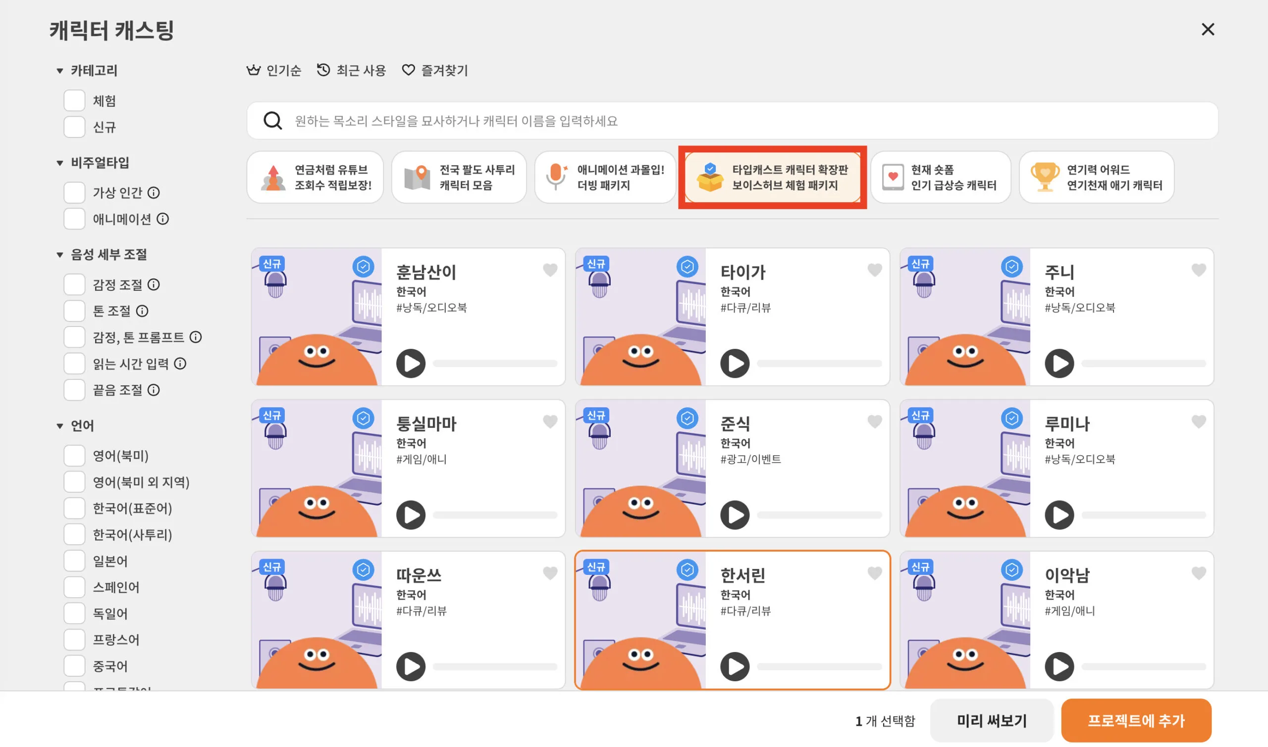This screenshot has height=747, width=1268.
Task: Select the 타이가 character thumbnail
Action: pyautogui.click(x=641, y=317)
